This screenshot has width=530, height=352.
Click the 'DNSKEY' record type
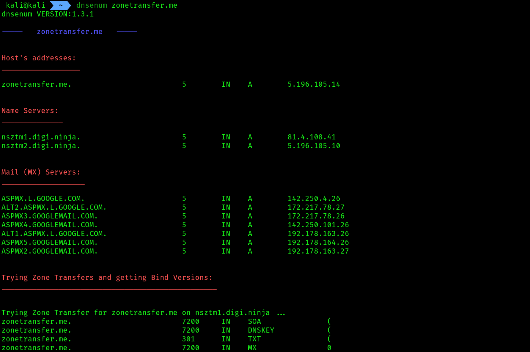(x=261, y=330)
